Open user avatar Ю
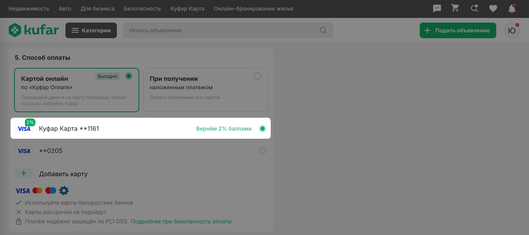 [x=512, y=30]
